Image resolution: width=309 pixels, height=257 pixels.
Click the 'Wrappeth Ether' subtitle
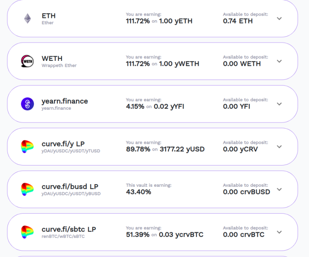(x=59, y=66)
